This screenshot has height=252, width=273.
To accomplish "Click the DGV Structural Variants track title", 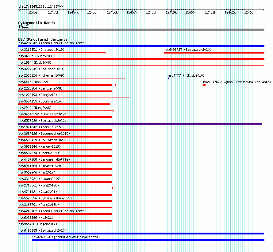I will [x=43, y=39].
